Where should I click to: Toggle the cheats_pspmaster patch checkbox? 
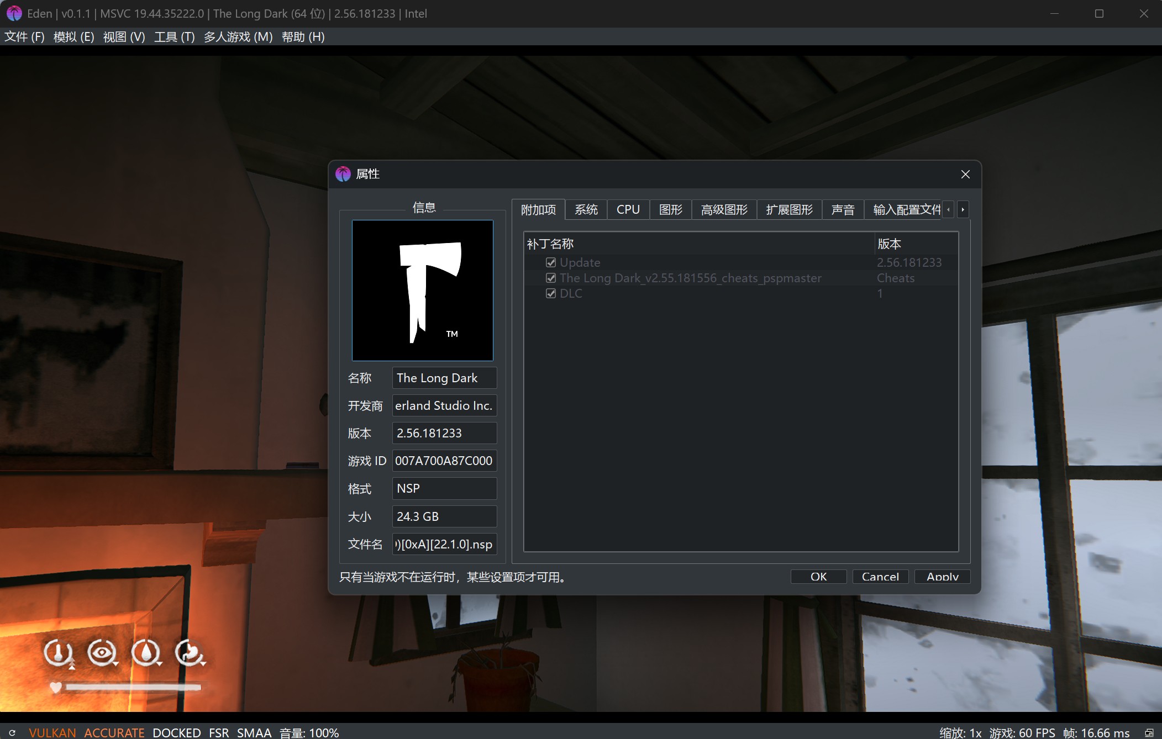click(x=550, y=278)
